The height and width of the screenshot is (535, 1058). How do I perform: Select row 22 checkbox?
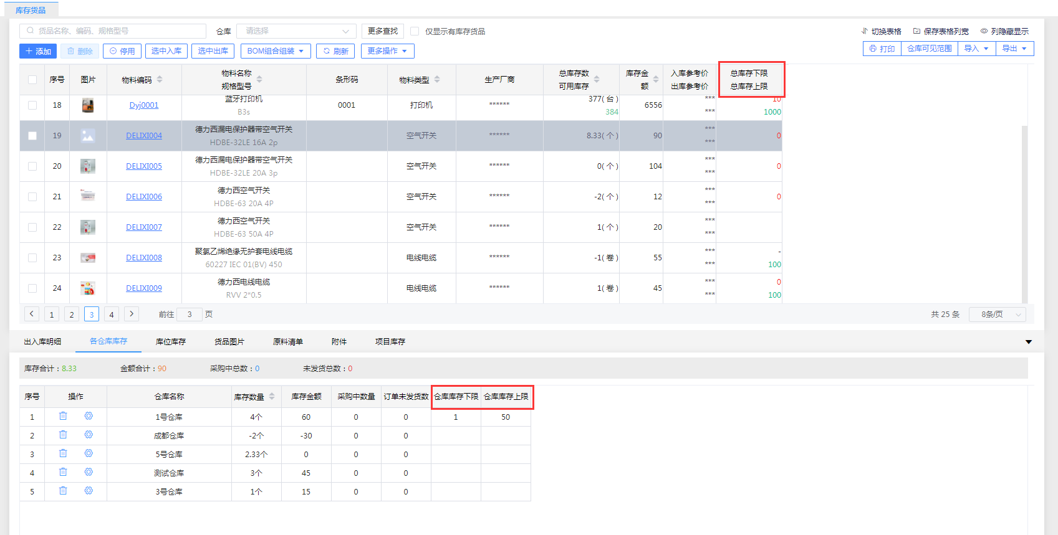32,227
